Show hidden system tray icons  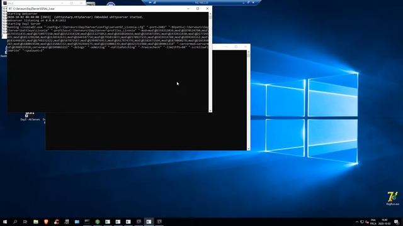[357, 222]
